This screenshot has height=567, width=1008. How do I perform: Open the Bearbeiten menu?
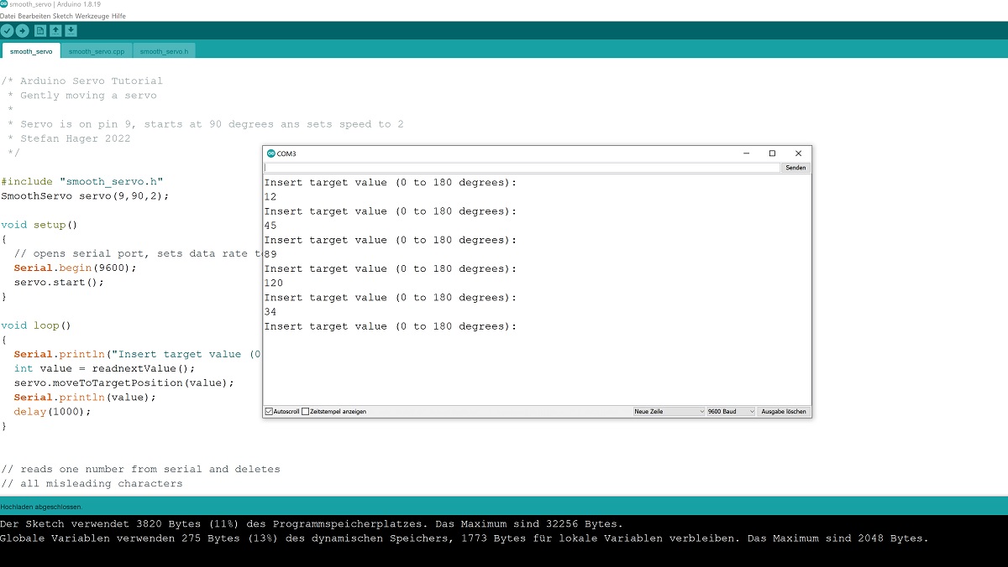[x=33, y=16]
